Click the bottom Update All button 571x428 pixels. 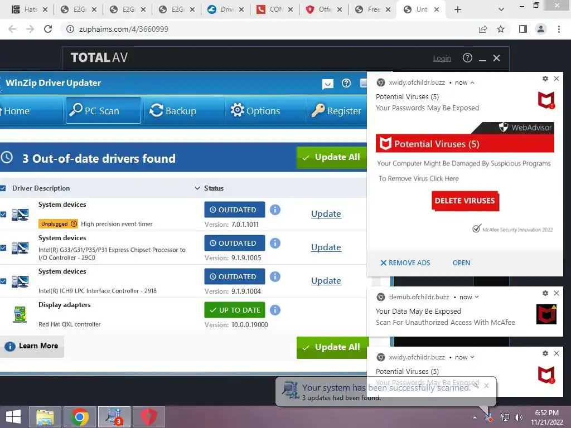coord(332,348)
